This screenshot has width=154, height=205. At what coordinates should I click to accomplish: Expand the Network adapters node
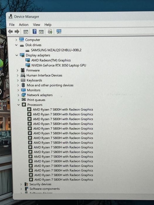tap(18, 95)
